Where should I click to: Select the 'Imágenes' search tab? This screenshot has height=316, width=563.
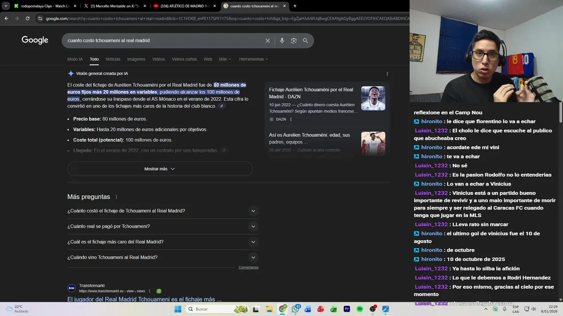[x=136, y=59]
